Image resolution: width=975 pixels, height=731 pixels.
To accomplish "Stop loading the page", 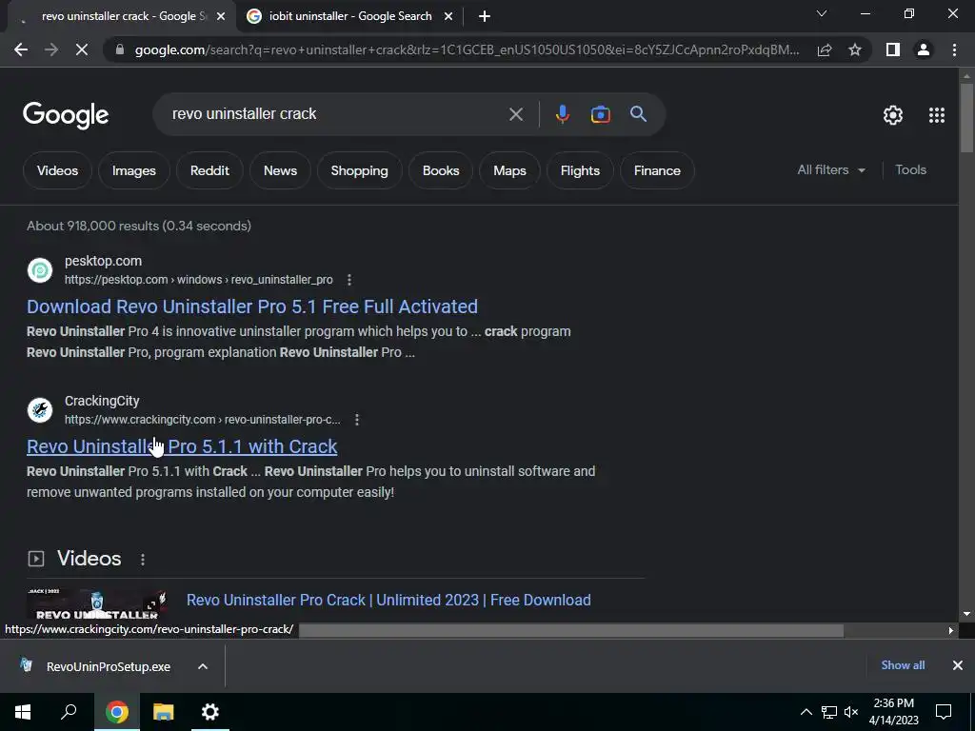I will [x=82, y=49].
